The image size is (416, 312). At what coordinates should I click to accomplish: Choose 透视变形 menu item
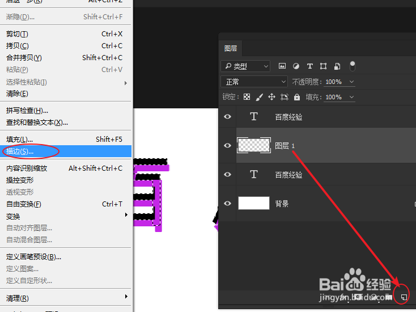click(66, 192)
